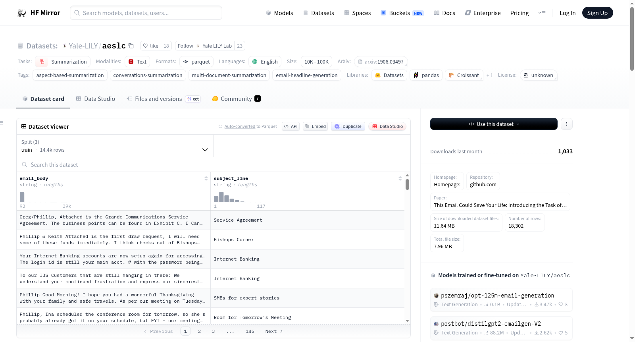The height and width of the screenshot is (342, 635).
Task: Expand the Use this dataset dropdown
Action: (x=494, y=124)
